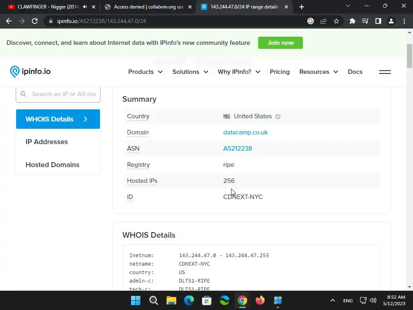Reload the current page

tap(35, 21)
